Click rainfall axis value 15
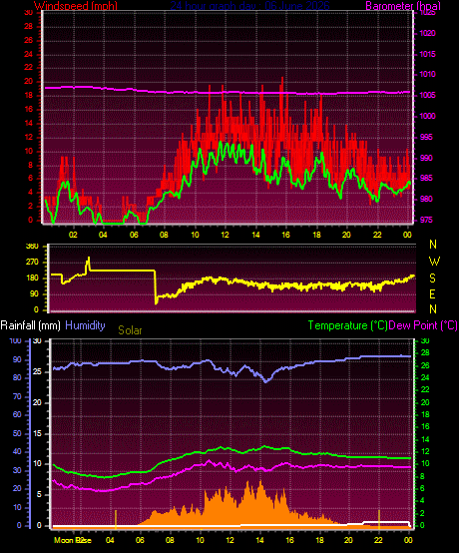The image size is (459, 553). [37, 433]
